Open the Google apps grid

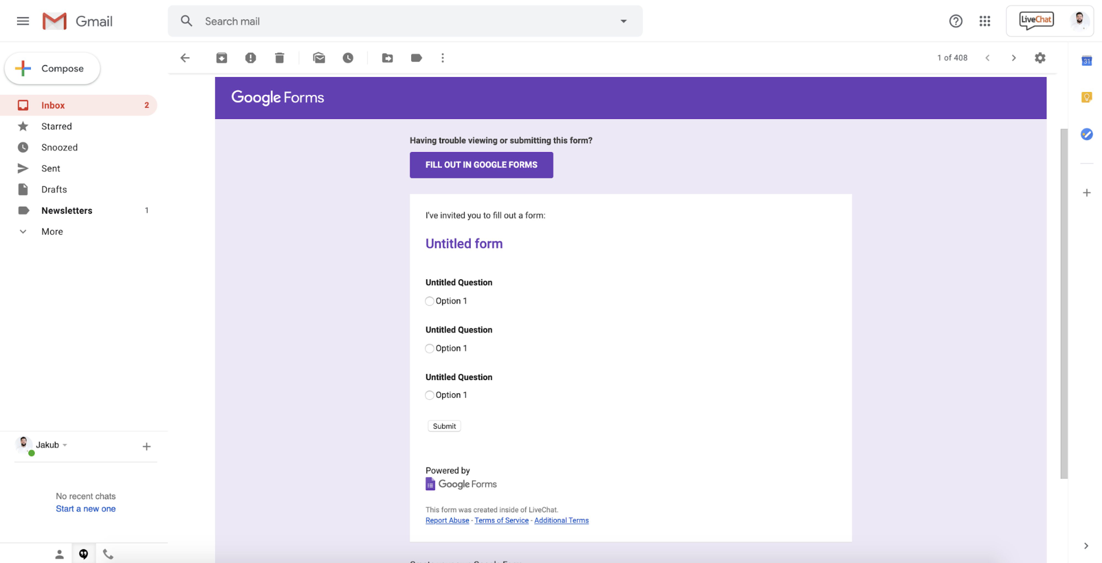click(985, 21)
